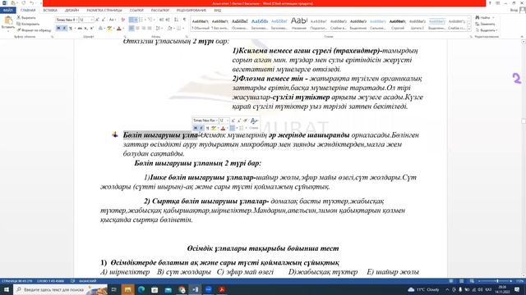
Task: Toggle strikethrough in ribbon Font group
Action: (80, 28)
